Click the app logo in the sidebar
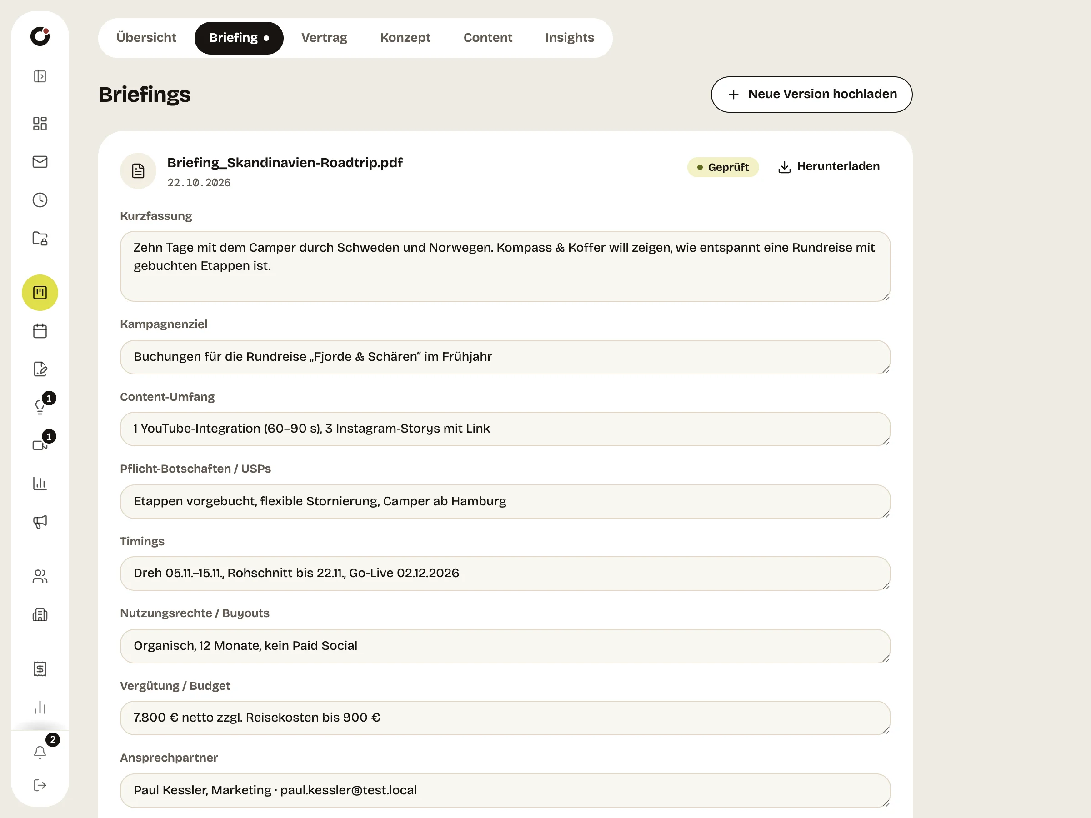 40,36
